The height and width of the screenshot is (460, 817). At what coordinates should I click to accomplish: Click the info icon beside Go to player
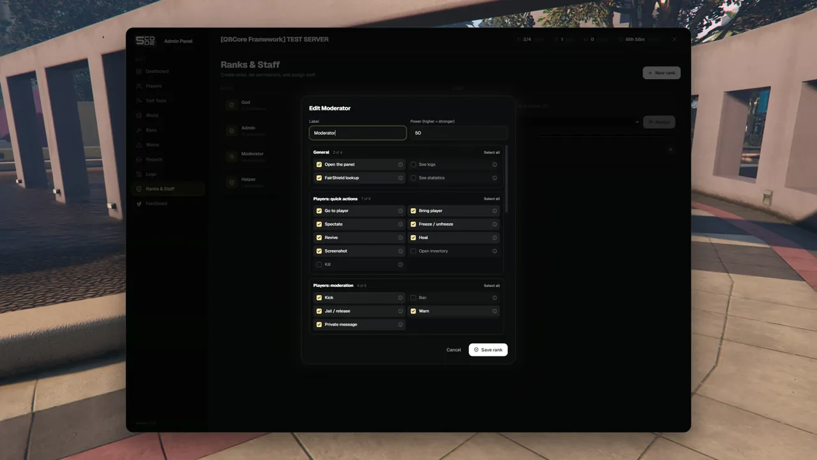401,211
